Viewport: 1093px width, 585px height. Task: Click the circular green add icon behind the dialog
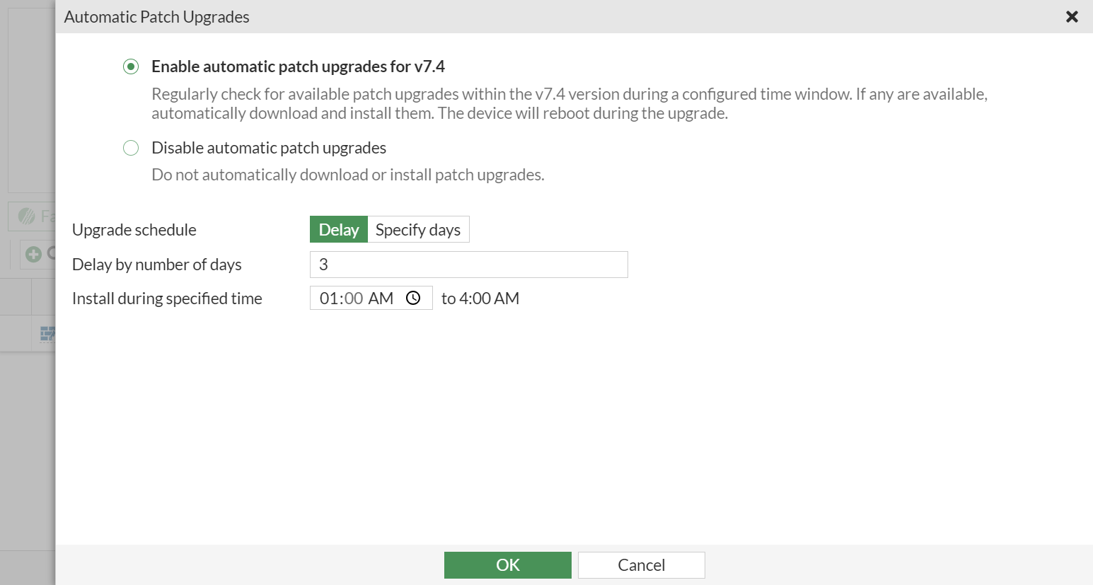click(x=34, y=253)
